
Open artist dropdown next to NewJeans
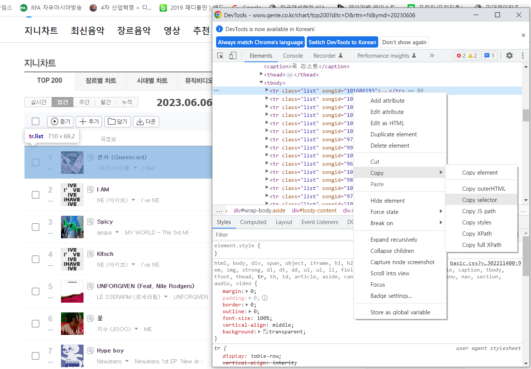pos(127,361)
